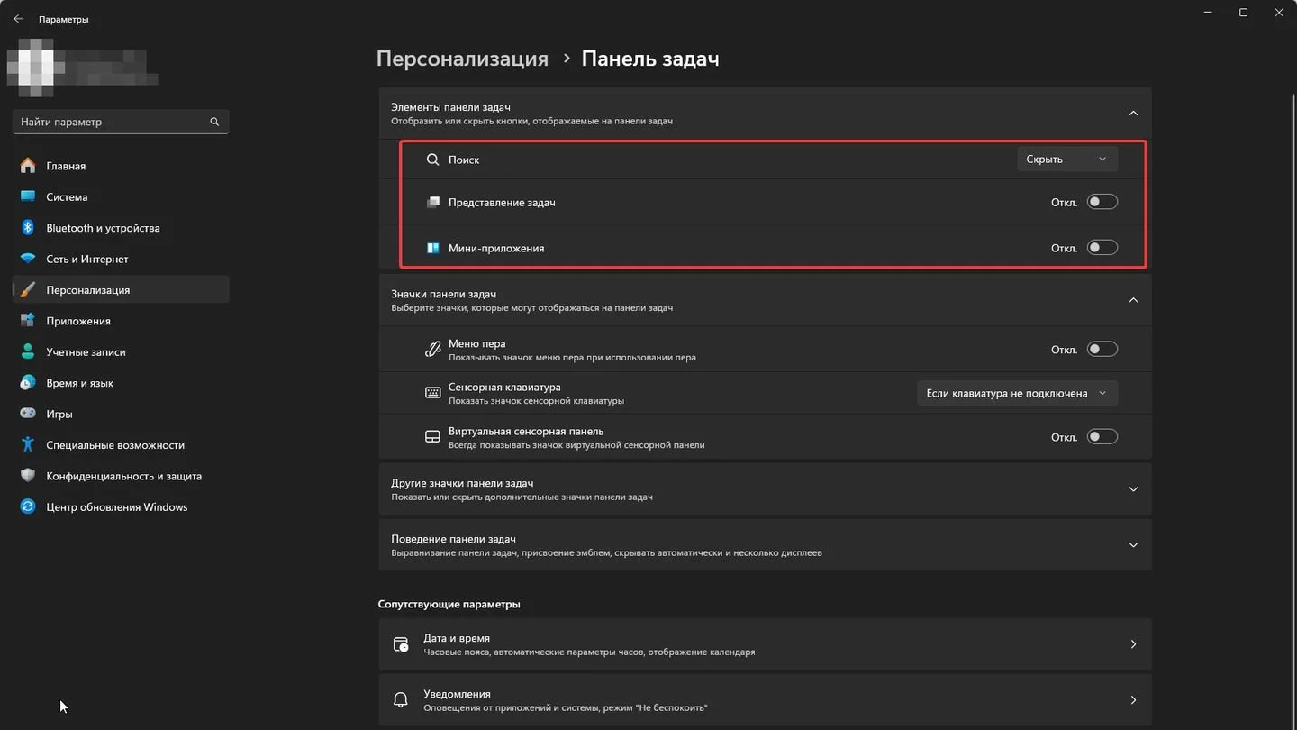The image size is (1297, 730).
Task: Click the Поиск magnifier icon in taskbar items
Action: click(x=432, y=160)
